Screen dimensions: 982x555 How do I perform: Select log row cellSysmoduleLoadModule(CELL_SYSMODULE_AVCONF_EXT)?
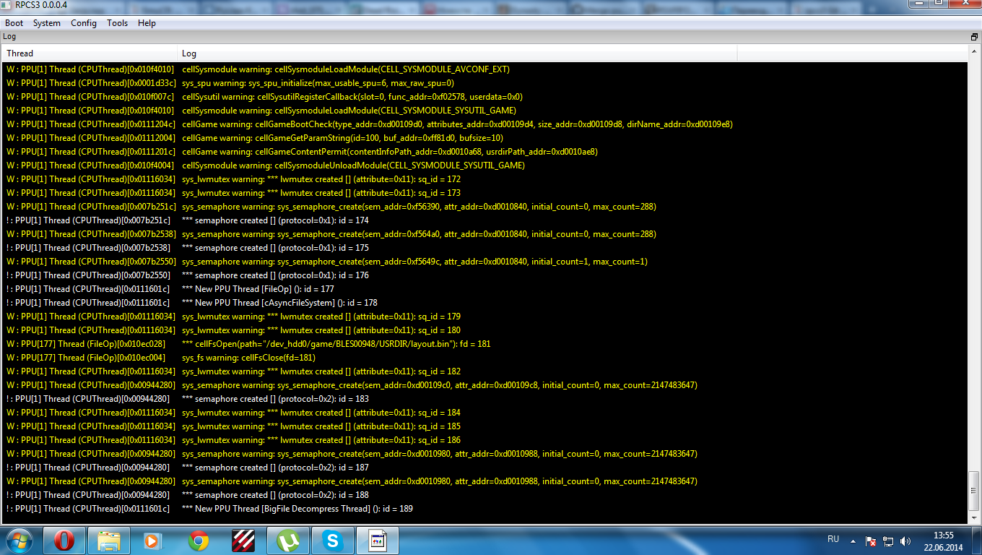coord(485,69)
